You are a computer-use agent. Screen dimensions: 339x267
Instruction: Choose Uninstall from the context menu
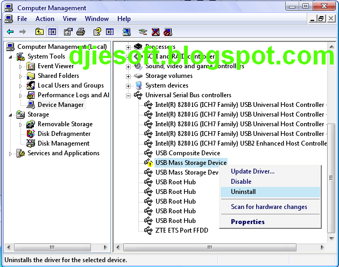point(270,192)
